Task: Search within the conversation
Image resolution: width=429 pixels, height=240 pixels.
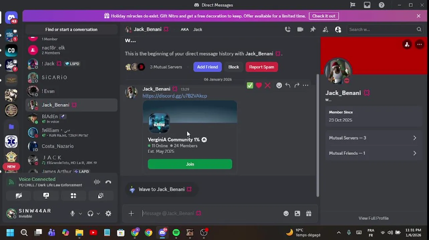Action: pos(385,29)
